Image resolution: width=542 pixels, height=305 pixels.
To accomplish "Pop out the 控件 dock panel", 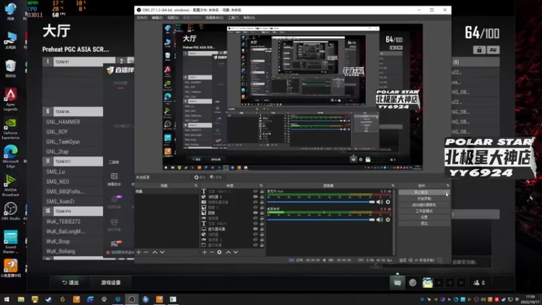I will [448, 186].
